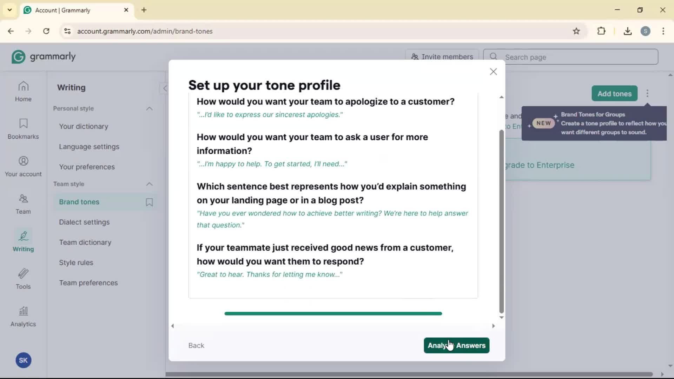Click the dialog vertical scrollbar thumb
The height and width of the screenshot is (379, 674).
pyautogui.click(x=501, y=221)
